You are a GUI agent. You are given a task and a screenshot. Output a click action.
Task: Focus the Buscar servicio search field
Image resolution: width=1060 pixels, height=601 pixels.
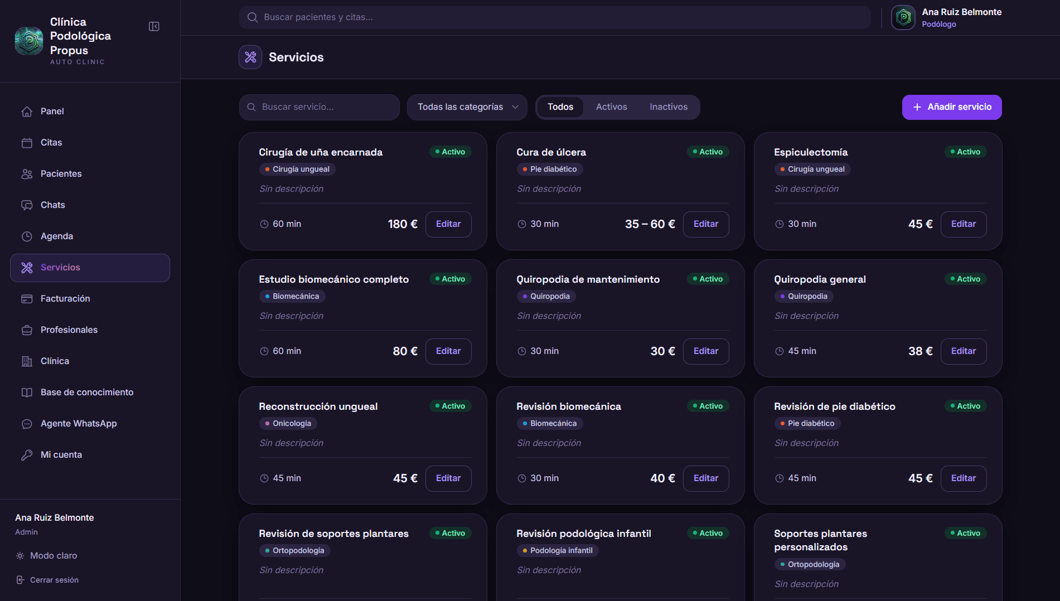click(320, 107)
